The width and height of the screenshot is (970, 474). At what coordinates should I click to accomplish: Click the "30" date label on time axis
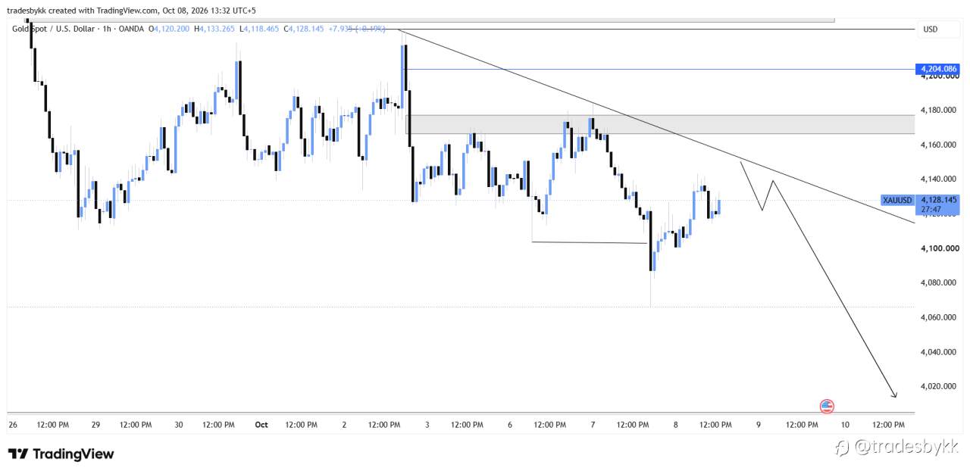(x=179, y=425)
